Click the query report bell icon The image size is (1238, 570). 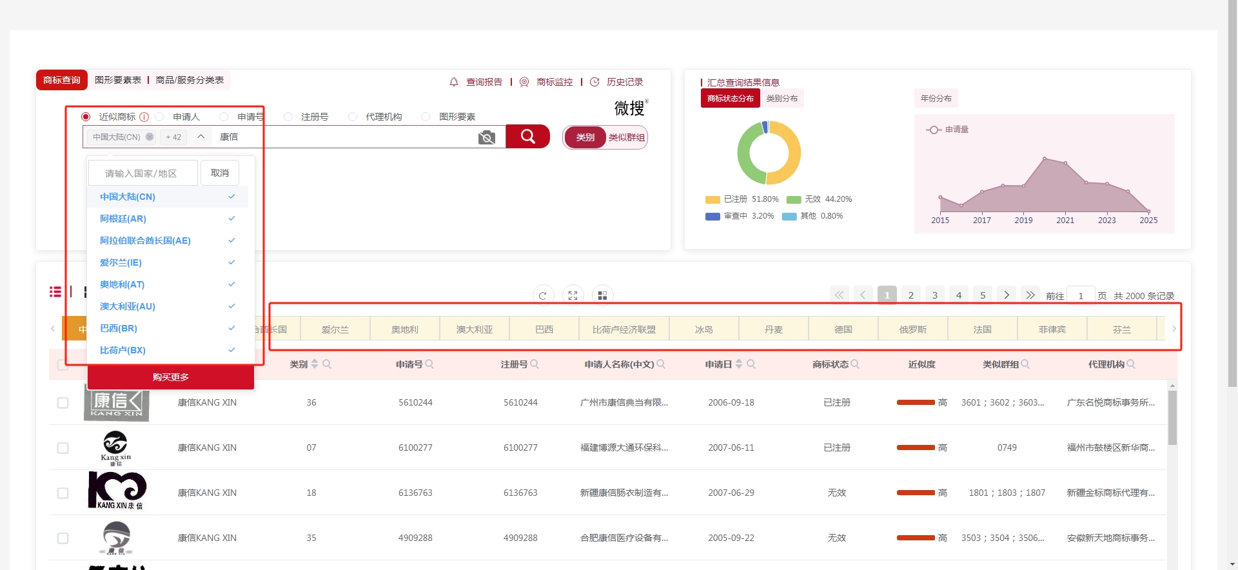coord(454,82)
